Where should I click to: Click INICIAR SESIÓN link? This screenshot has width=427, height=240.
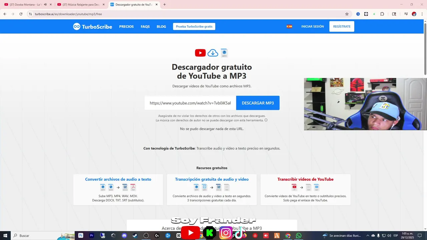pos(312,27)
